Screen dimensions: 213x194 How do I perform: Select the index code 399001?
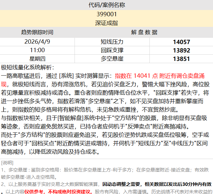(106, 14)
